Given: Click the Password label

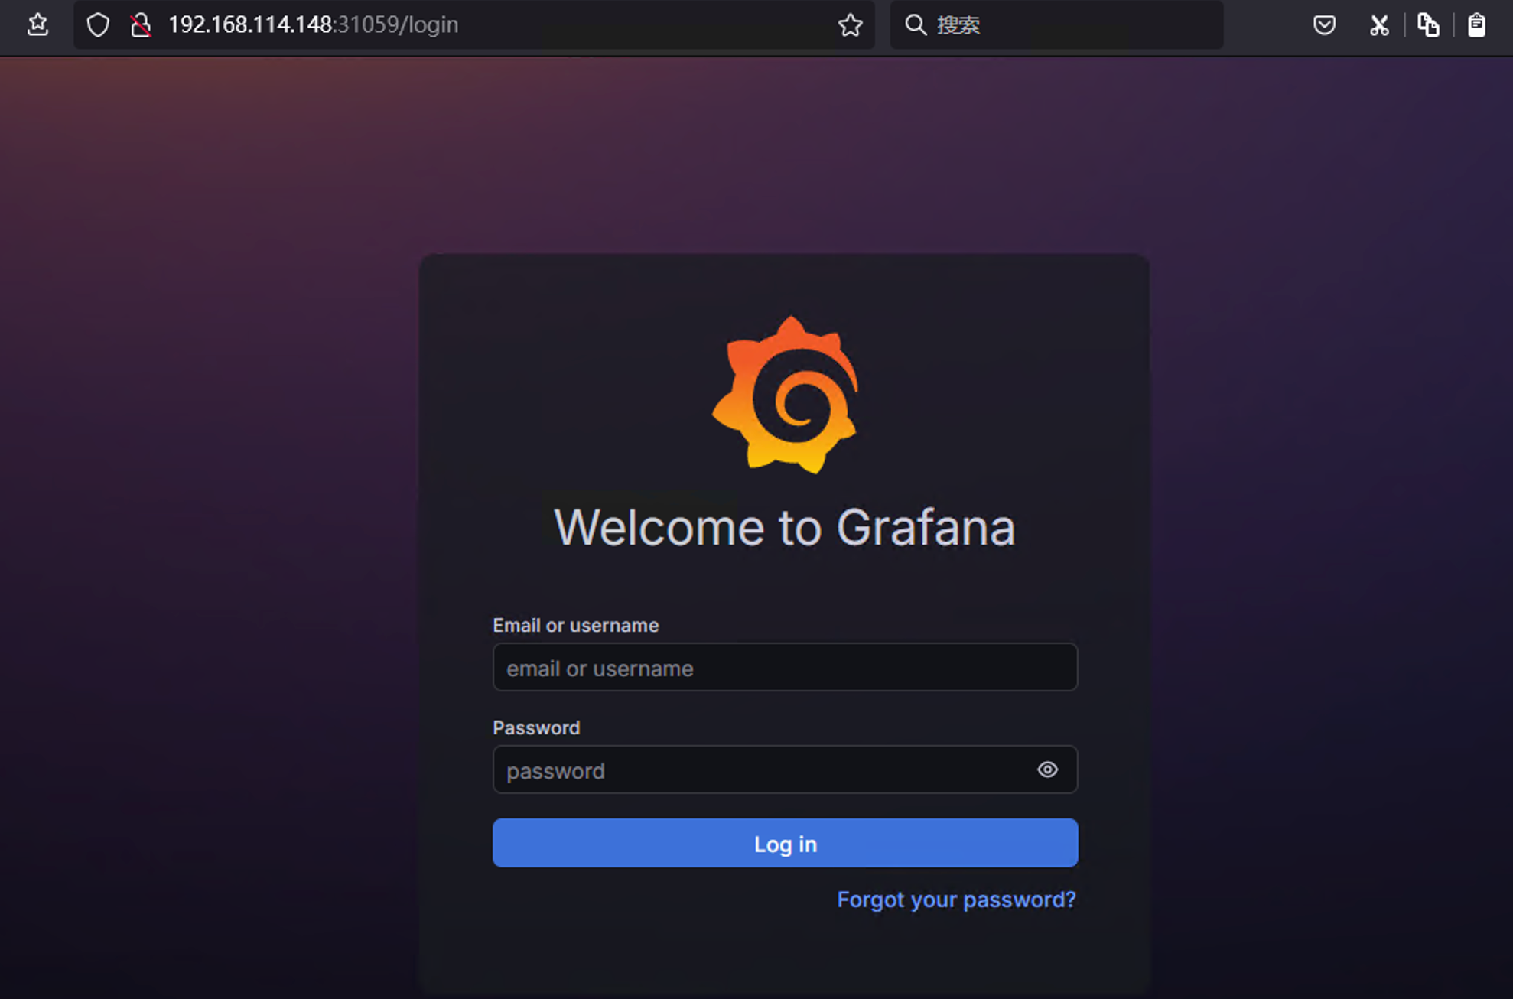Looking at the screenshot, I should pyautogui.click(x=536, y=727).
